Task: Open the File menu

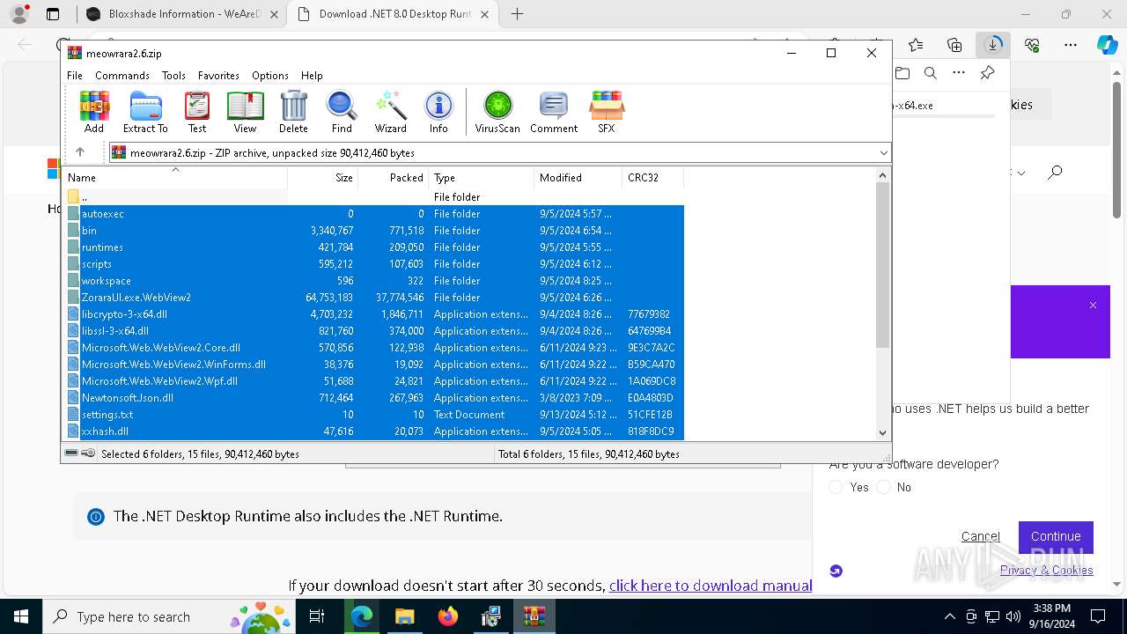Action: point(75,76)
